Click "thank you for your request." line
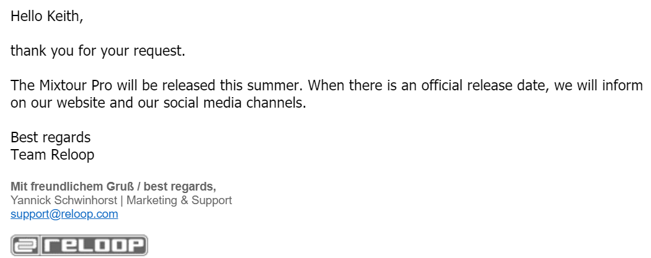Image resolution: width=651 pixels, height=258 pixels. pos(98,51)
